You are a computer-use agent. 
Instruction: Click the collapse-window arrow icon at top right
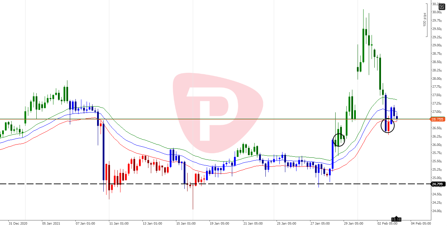(442, 7)
